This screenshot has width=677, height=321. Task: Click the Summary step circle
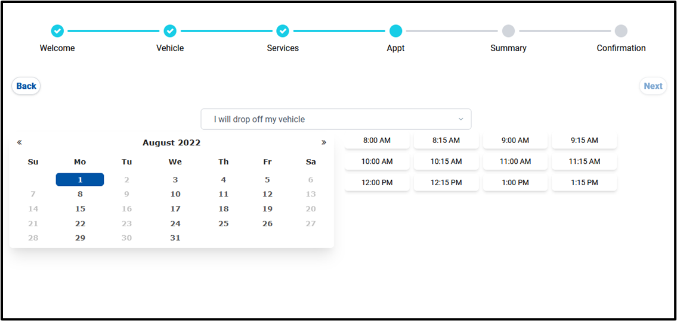click(x=508, y=31)
